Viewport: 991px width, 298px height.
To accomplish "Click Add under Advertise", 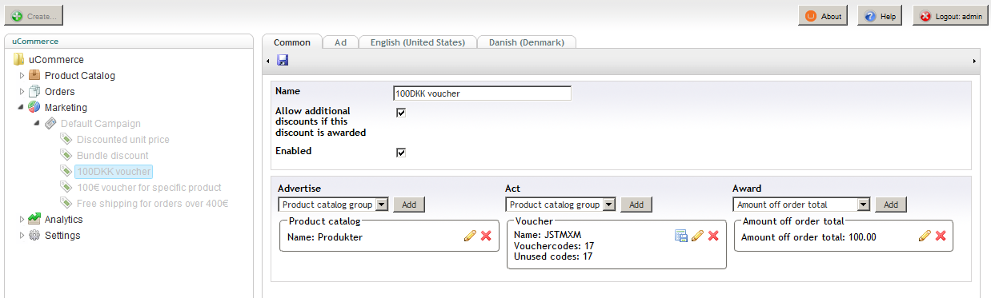I will click(409, 205).
